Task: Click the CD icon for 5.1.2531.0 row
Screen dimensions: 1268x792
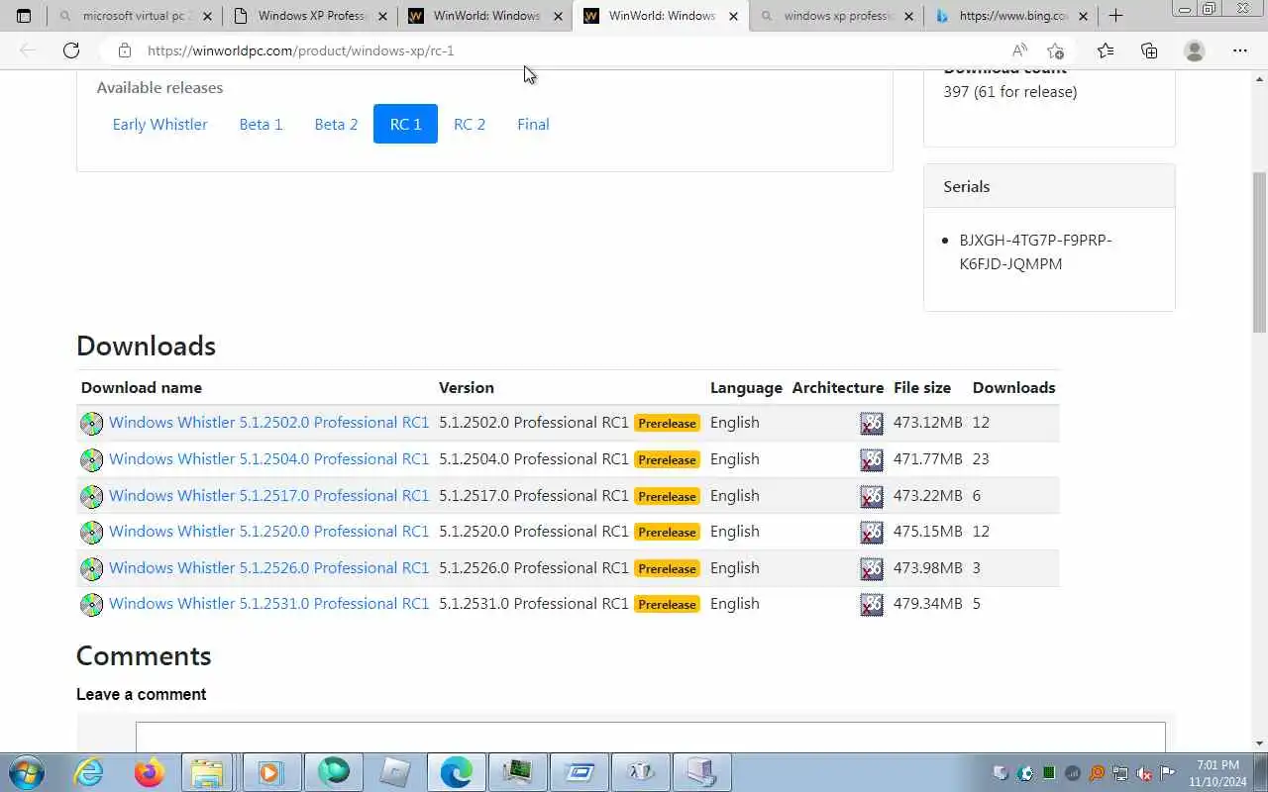Action: 91,605
